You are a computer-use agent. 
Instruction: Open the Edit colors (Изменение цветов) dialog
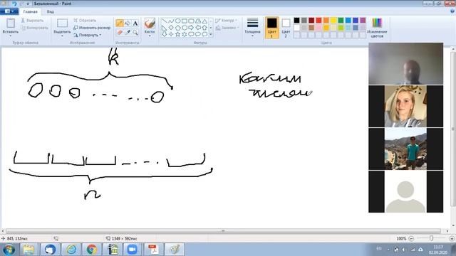point(377,28)
